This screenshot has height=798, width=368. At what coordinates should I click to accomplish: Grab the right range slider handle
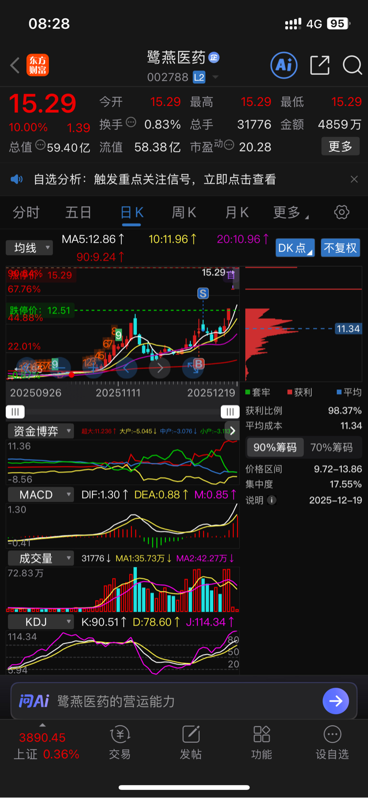[230, 412]
